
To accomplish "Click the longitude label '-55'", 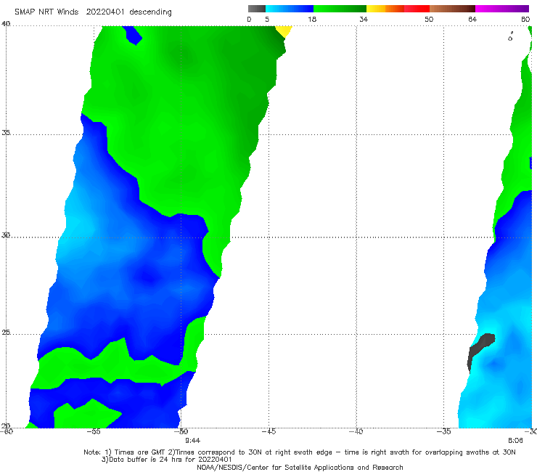I will coord(94,431).
